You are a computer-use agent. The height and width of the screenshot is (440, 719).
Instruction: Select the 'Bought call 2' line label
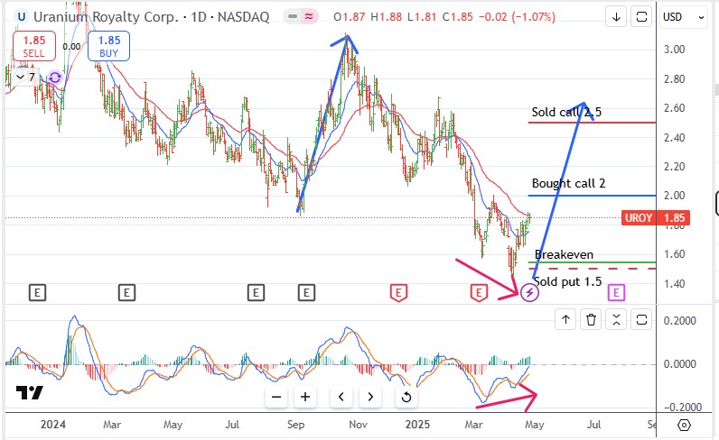pos(568,183)
